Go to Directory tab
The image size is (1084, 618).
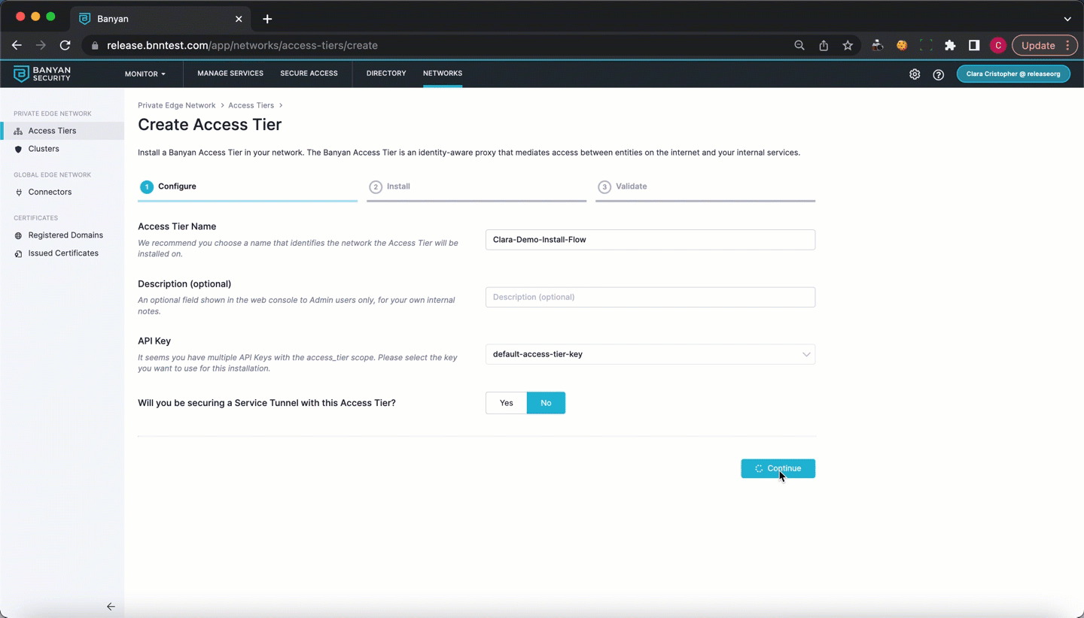(386, 74)
